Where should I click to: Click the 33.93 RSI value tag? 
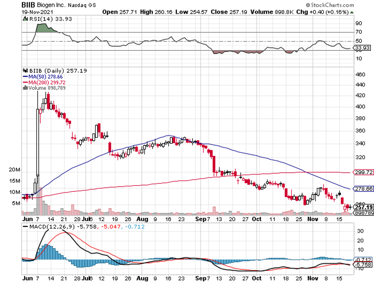[x=362, y=48]
